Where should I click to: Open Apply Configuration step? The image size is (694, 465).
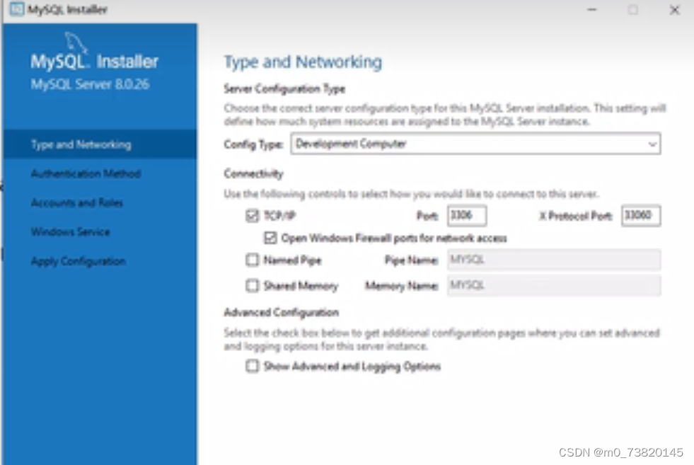click(x=79, y=261)
